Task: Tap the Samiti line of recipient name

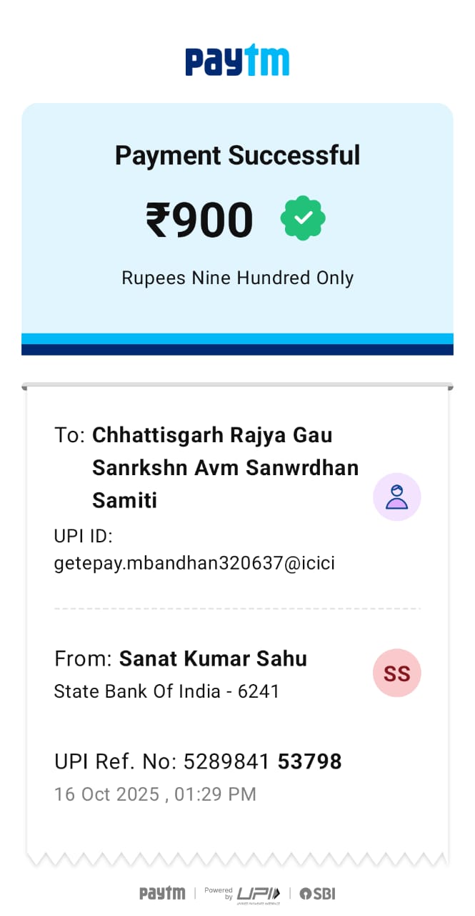Action: 124,500
